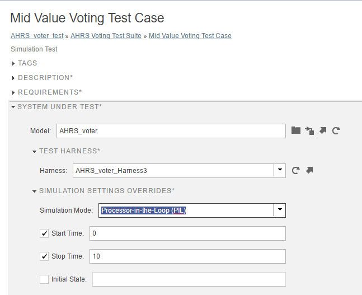Open the AHRS Voting Test Suite link
Image resolution: width=362 pixels, height=295 pixels.
106,36
